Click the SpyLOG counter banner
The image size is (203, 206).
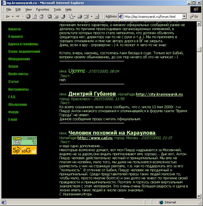24,150
